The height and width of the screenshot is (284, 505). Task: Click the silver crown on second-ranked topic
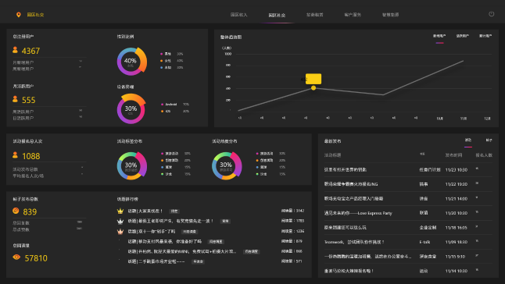(x=120, y=221)
